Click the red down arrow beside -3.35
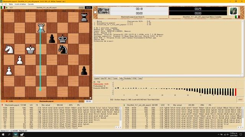 point(7,101)
